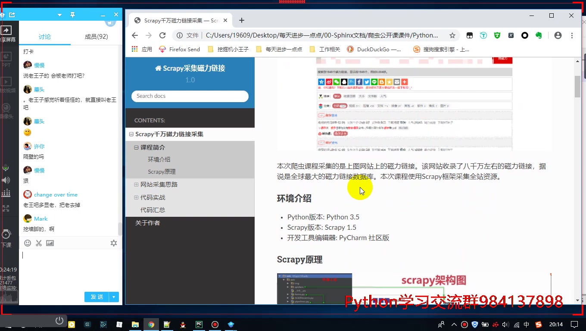The width and height of the screenshot is (586, 331).
Task: Open the 工作相关 bookmark folder
Action: (325, 49)
